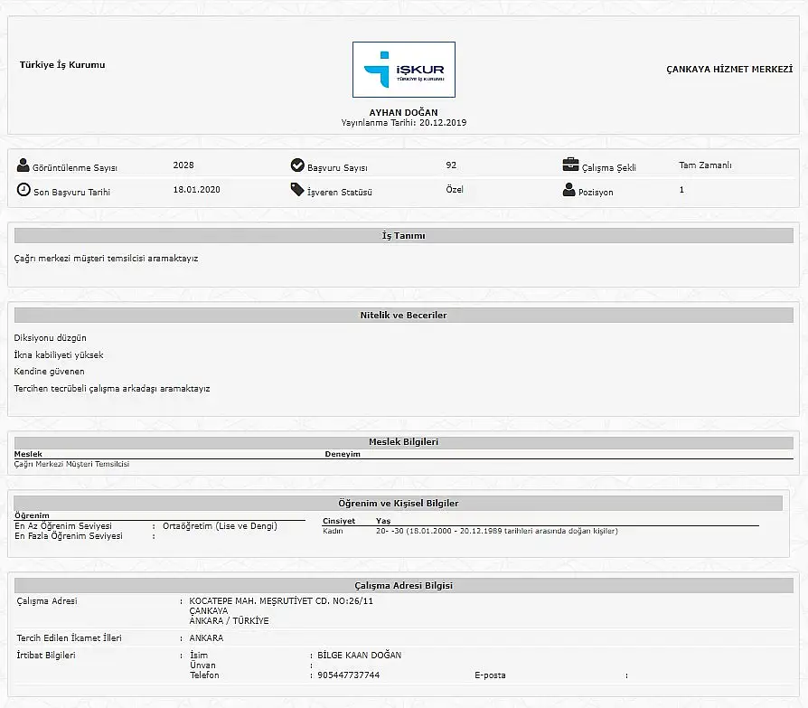Click the Tercihen tecrübeli çalışma arkadaşı line
The image size is (808, 708).
112,388
